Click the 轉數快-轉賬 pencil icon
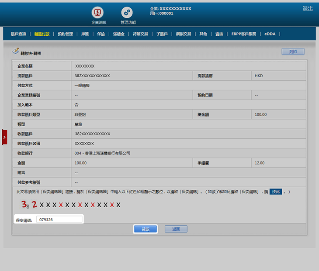The width and height of the screenshot is (319, 271). coord(16,51)
